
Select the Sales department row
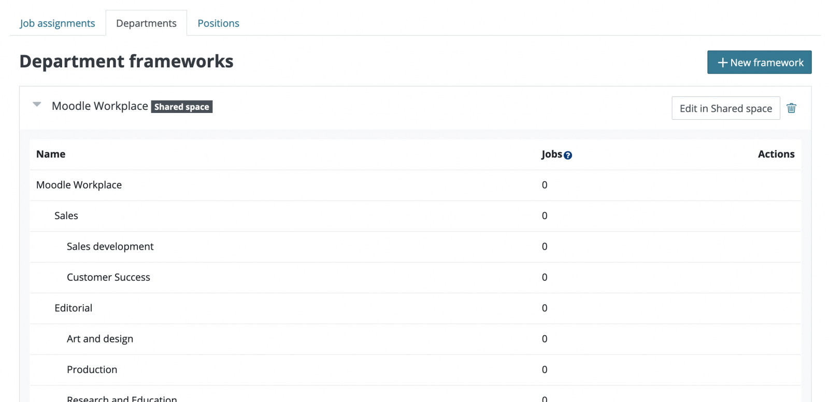click(415, 216)
